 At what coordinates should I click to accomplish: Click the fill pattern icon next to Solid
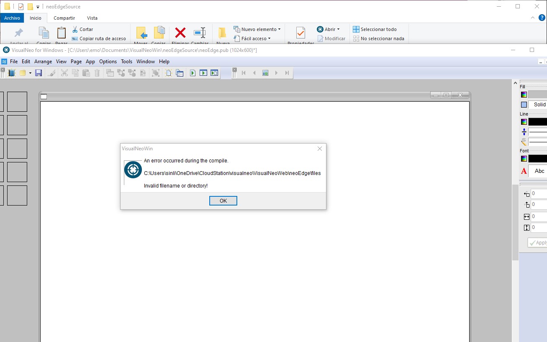[524, 105]
